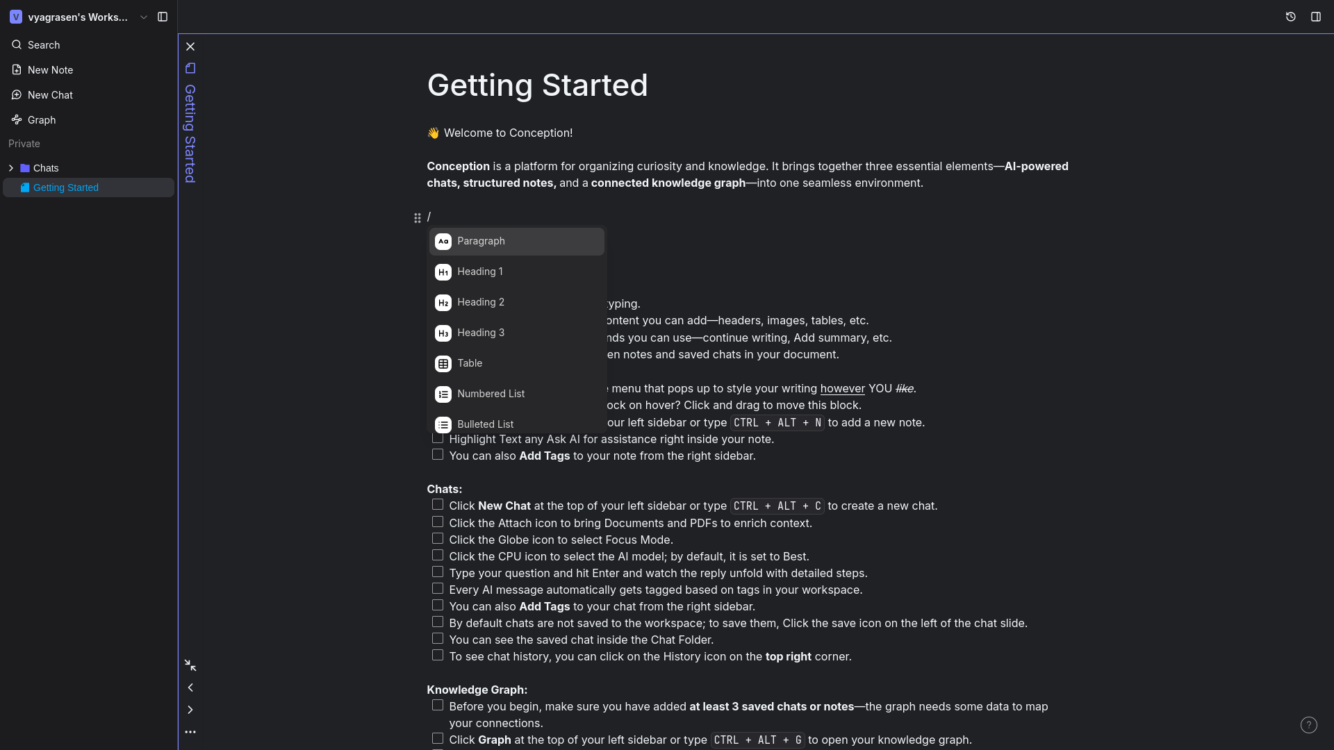Open the chat history icon

1290,17
